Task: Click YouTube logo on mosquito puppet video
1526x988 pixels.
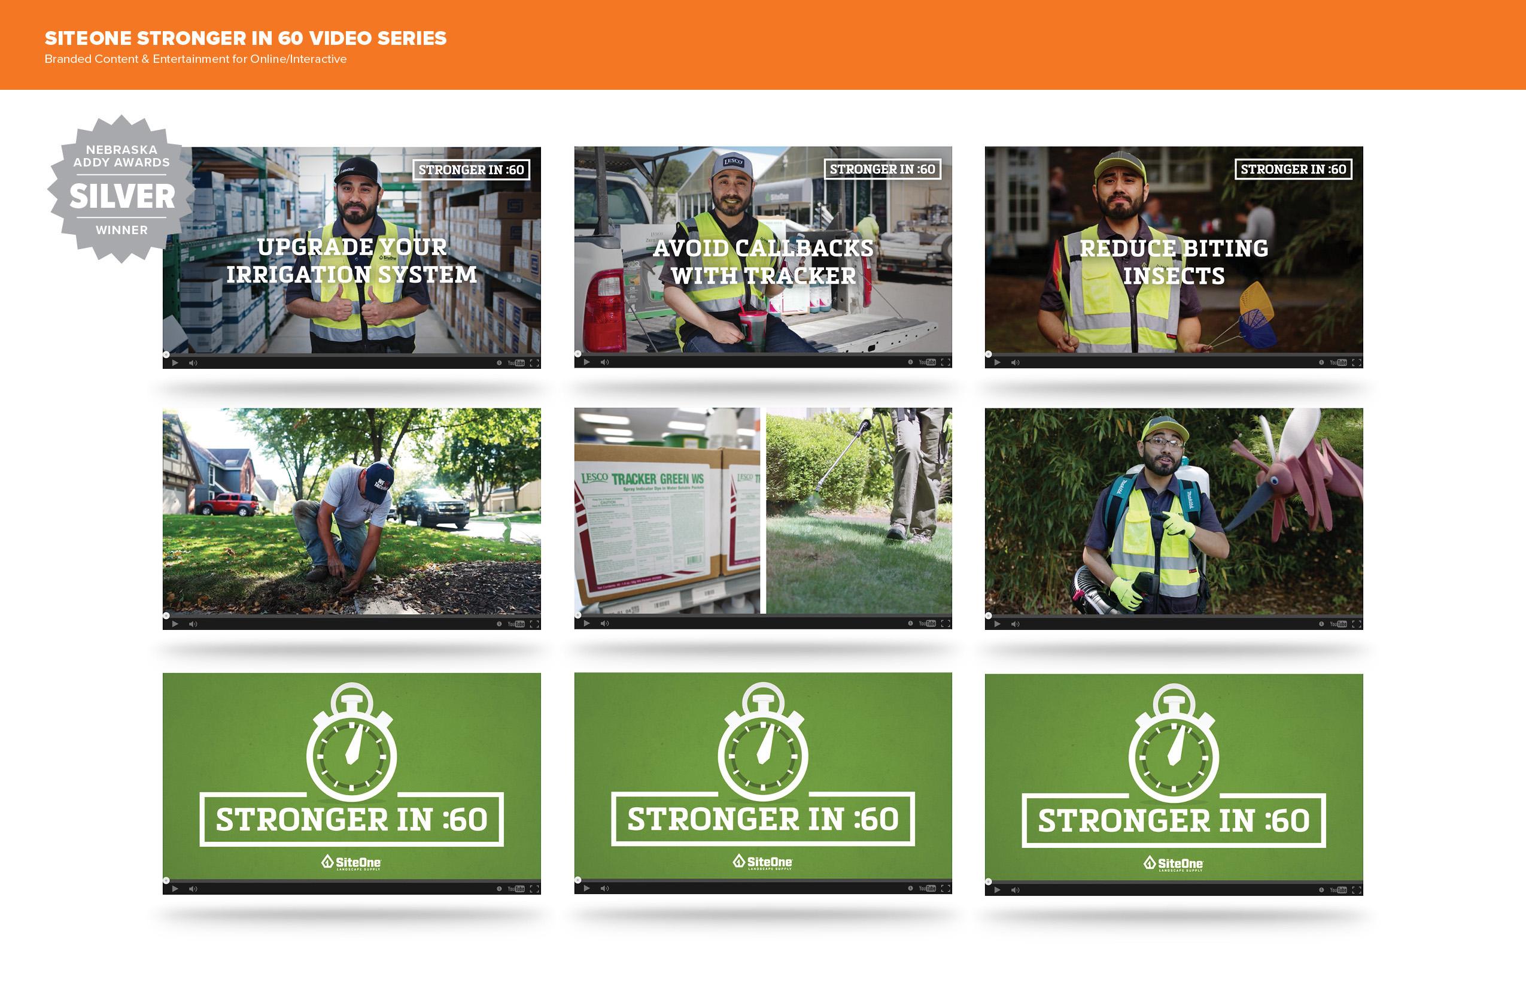Action: coord(1338,624)
